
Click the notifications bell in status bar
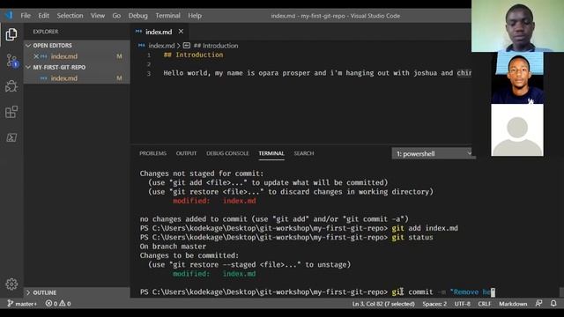coord(553,304)
